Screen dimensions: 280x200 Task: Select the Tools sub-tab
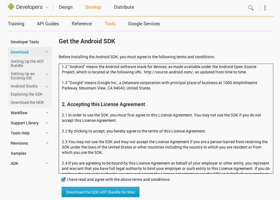pos(110,24)
